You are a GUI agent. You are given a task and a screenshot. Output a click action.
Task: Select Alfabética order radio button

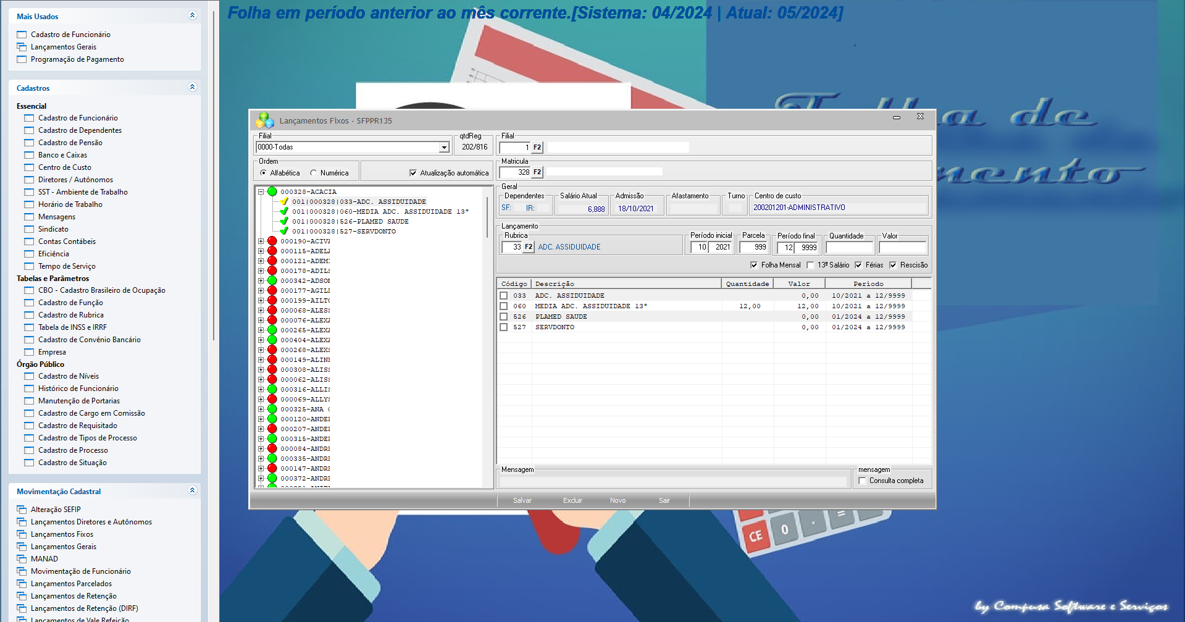263,173
